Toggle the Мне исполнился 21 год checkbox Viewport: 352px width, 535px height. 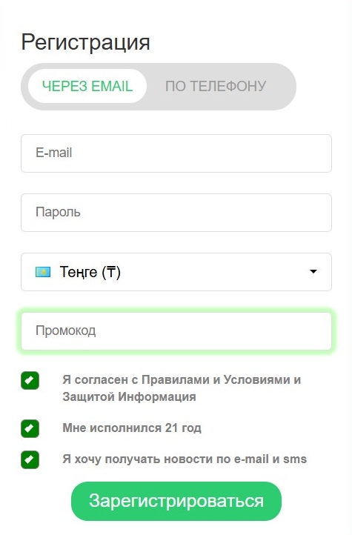click(30, 428)
